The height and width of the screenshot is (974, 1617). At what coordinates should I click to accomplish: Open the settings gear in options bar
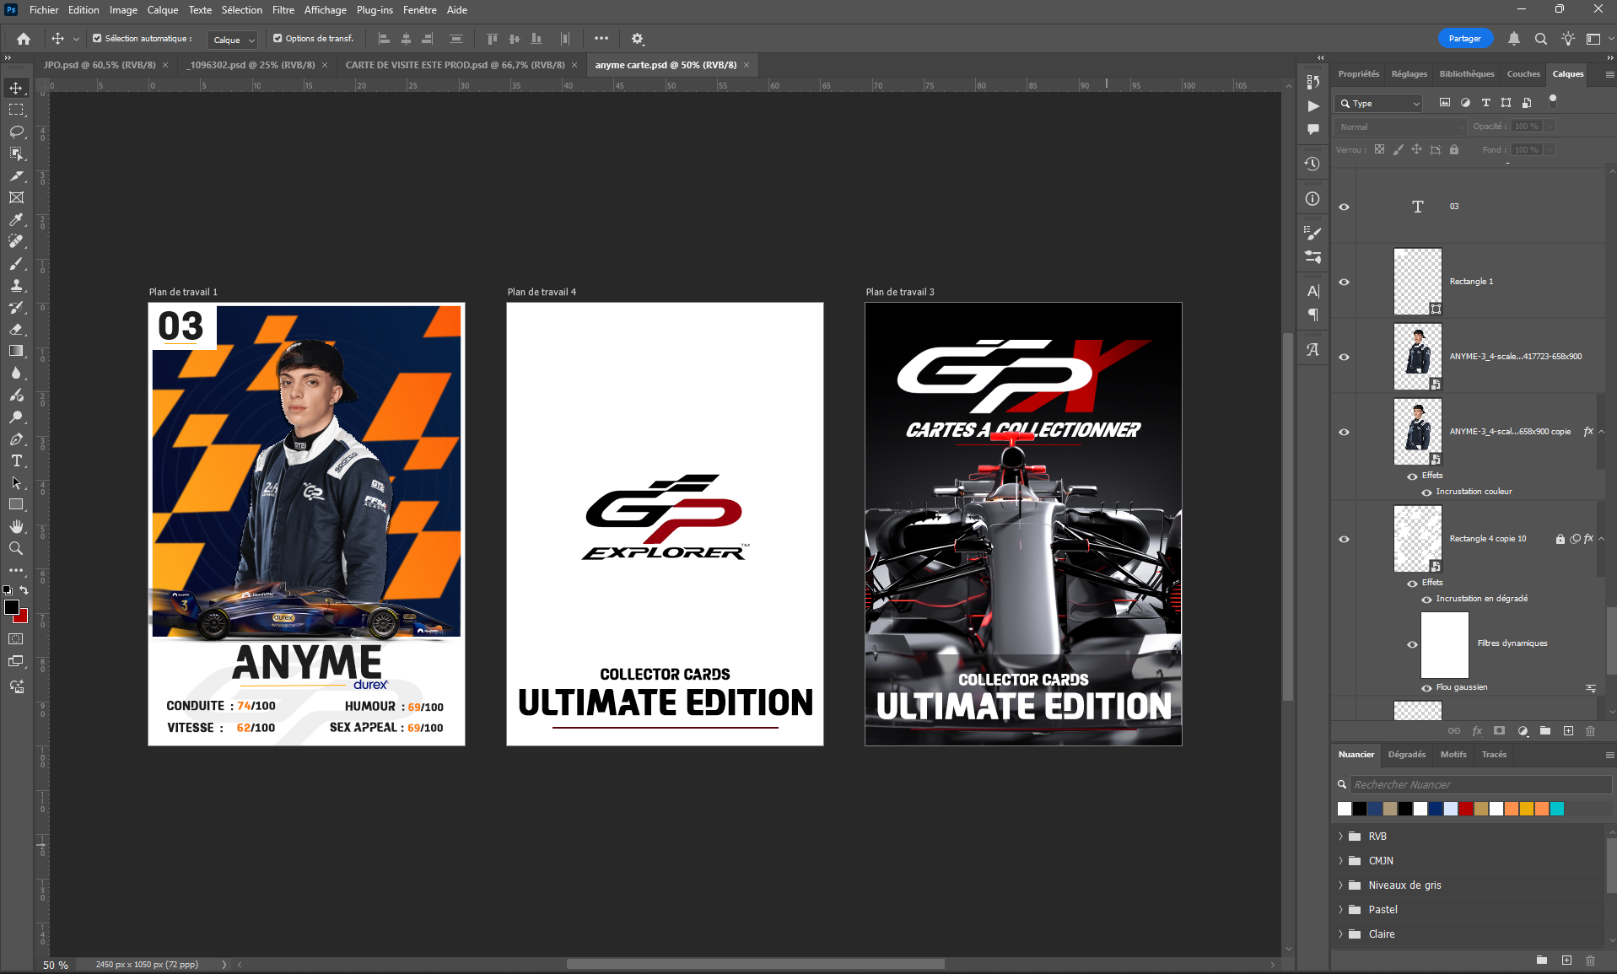(638, 39)
